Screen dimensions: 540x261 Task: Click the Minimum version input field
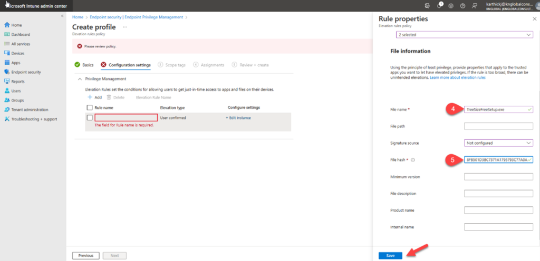498,176
